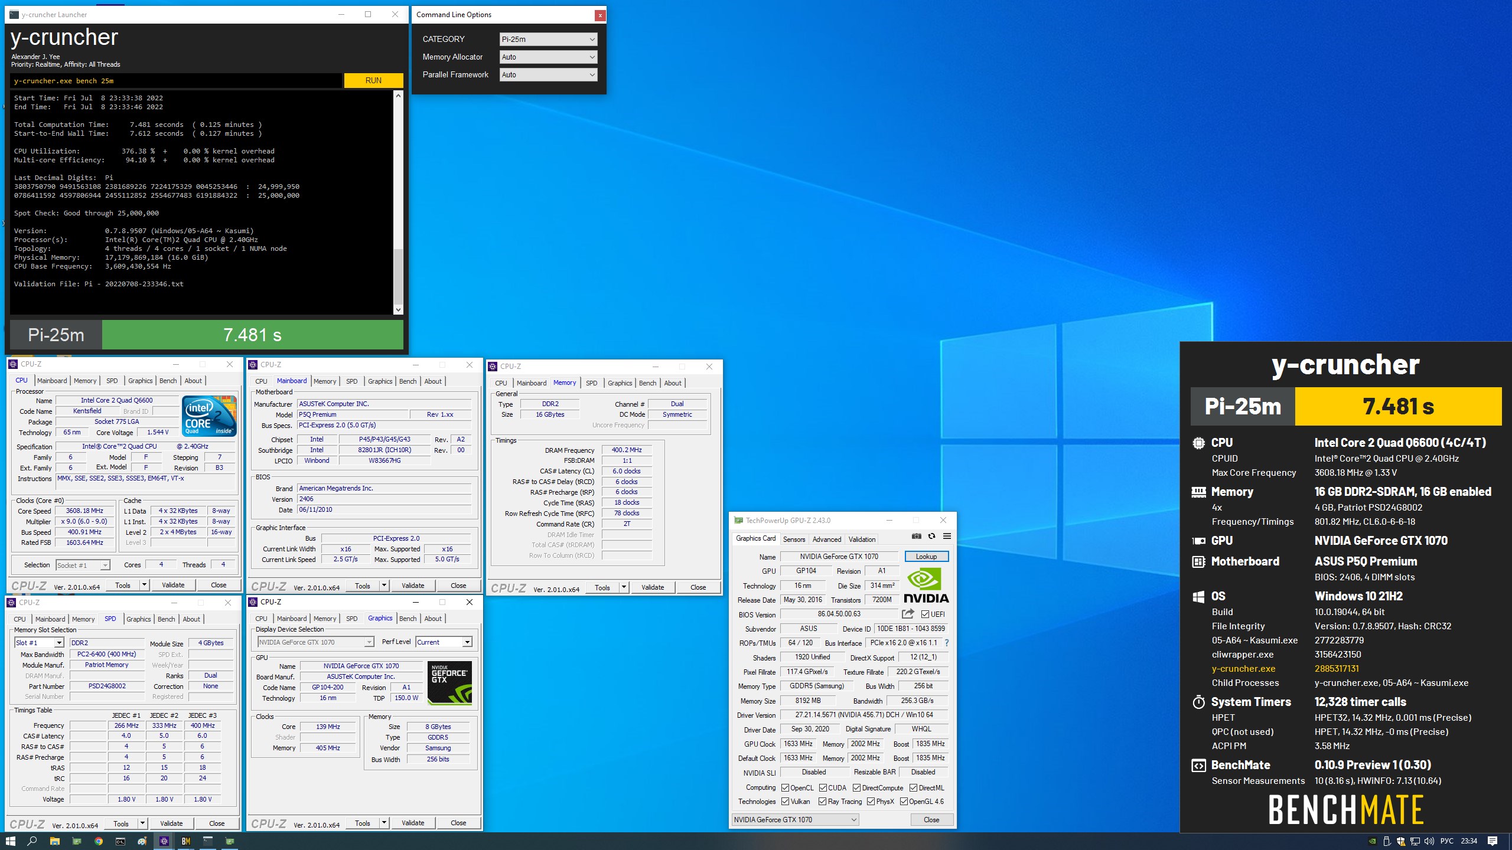Image resolution: width=1512 pixels, height=850 pixels.
Task: Open the Command Prompt taskbar icon
Action: pos(120,841)
